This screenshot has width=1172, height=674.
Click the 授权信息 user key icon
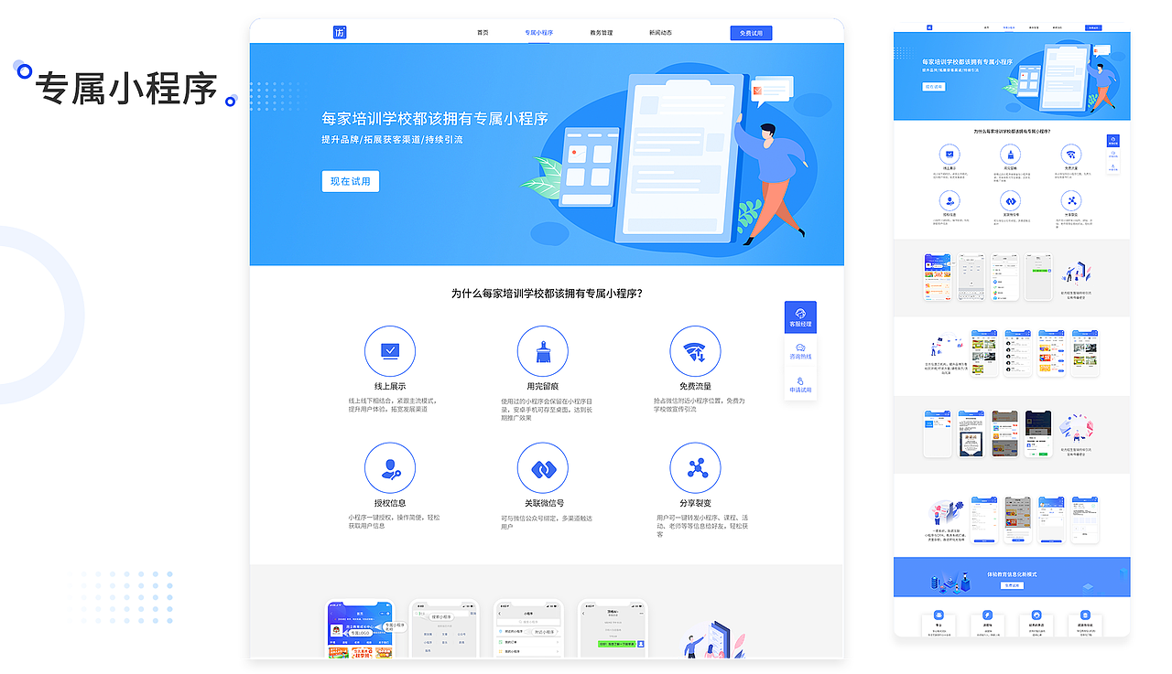390,468
